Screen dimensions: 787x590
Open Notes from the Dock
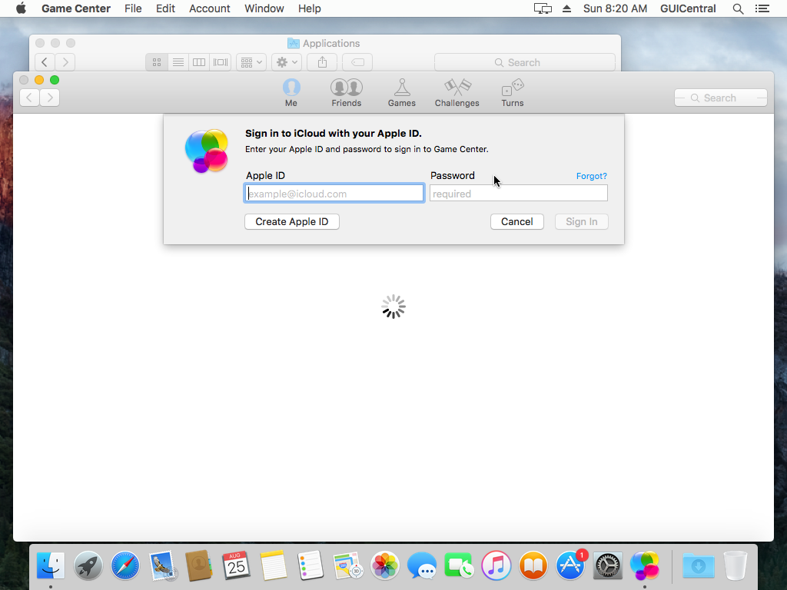[273, 566]
